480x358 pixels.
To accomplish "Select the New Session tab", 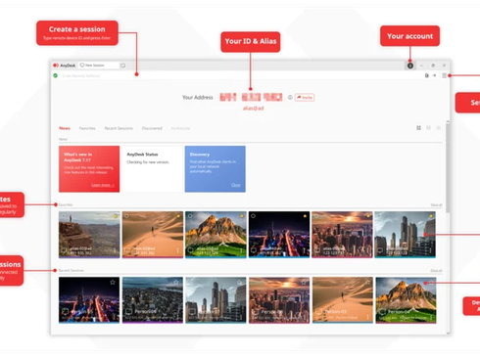I will 98,66.
